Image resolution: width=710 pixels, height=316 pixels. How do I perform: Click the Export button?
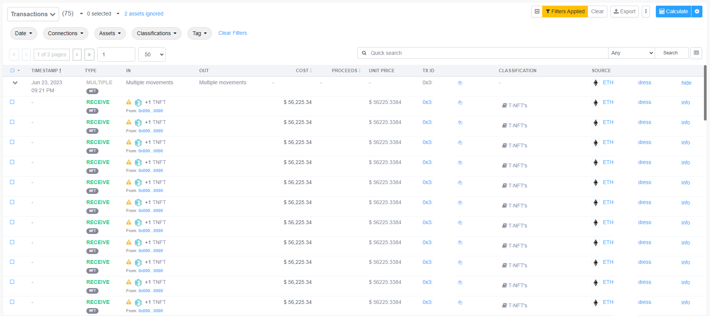[x=624, y=12]
